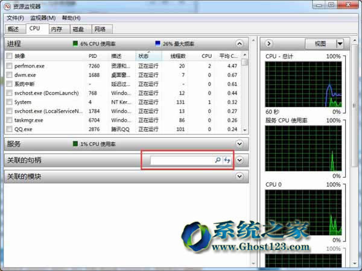Click the CPU 0 graph
The width and height of the screenshot is (362, 271).
303,213
